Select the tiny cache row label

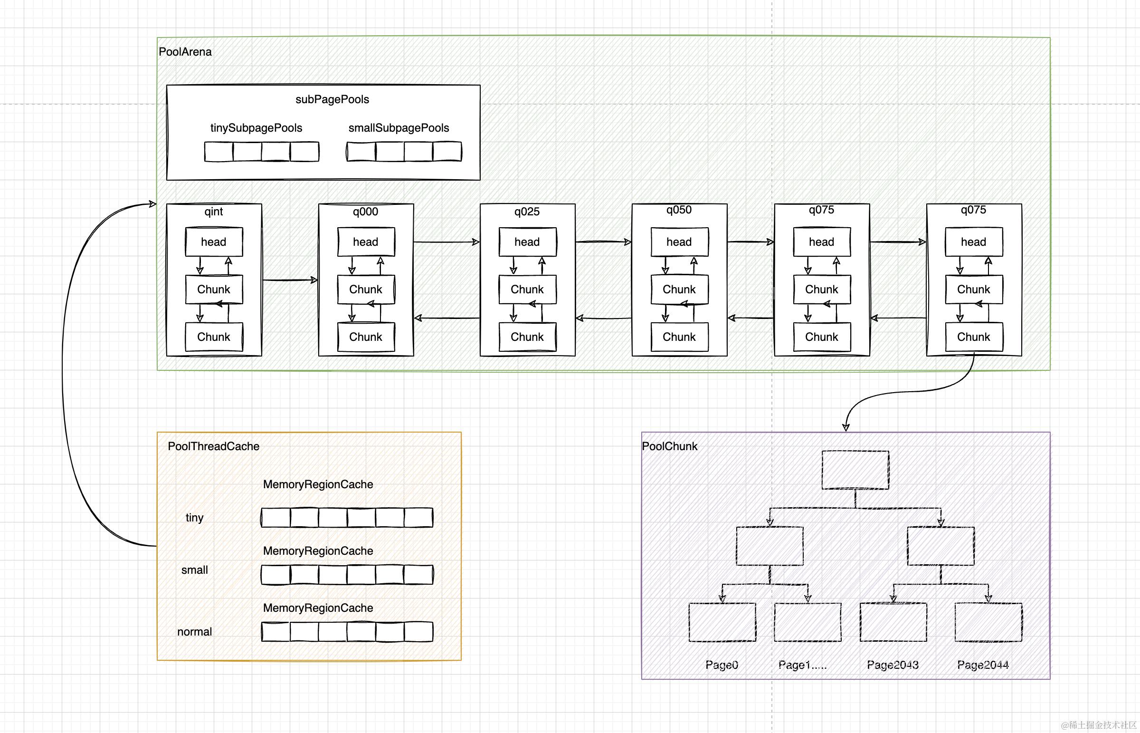(195, 517)
